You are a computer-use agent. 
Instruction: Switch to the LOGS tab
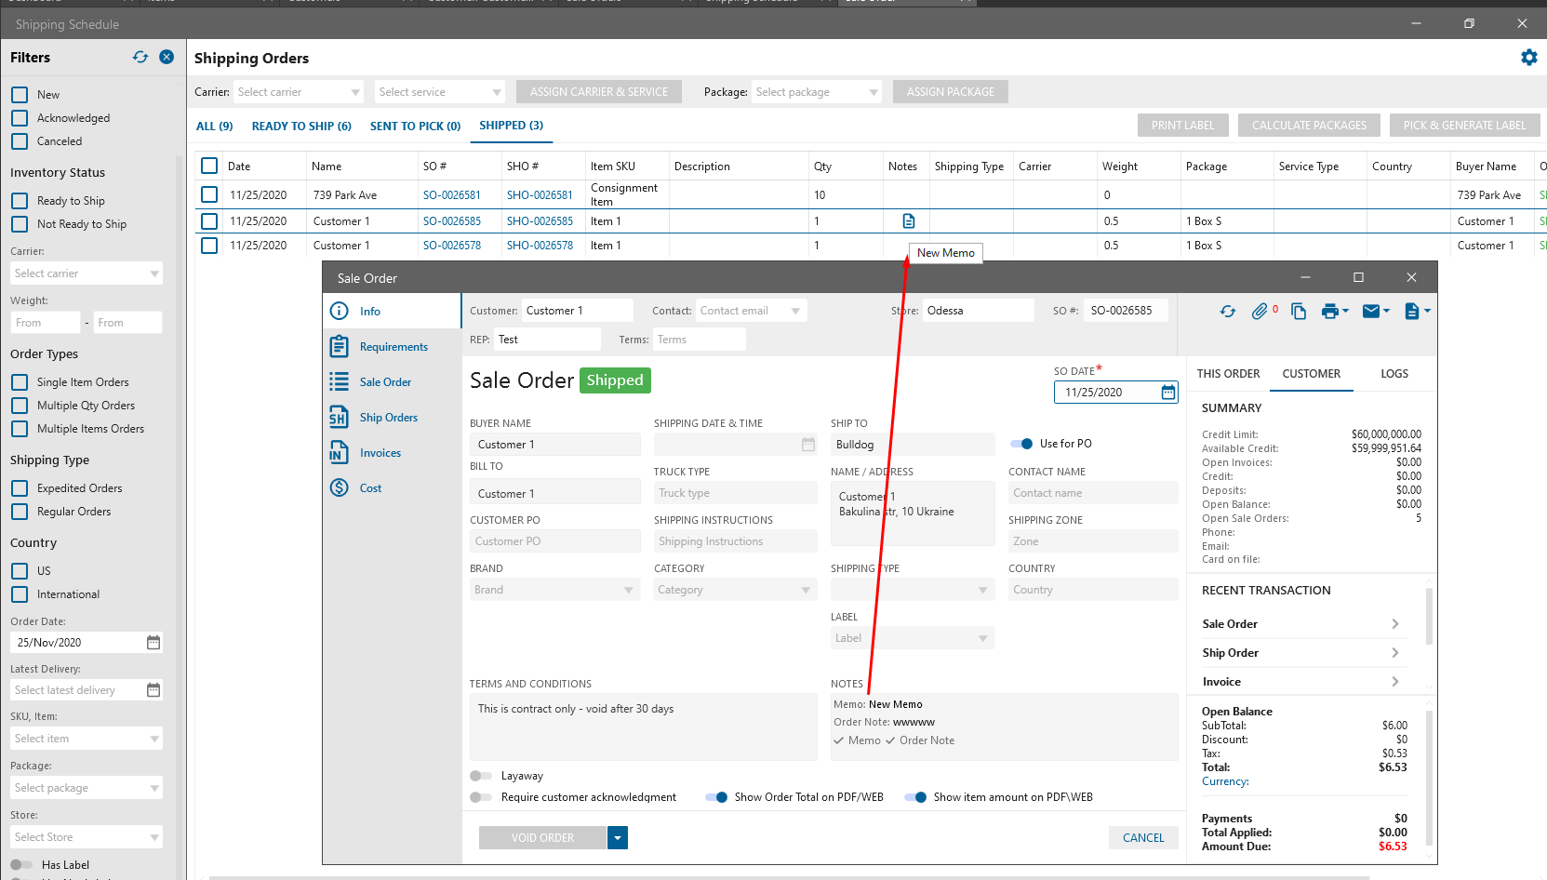click(1394, 374)
